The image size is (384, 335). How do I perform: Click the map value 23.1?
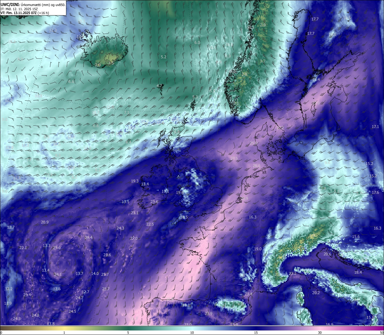(x=135, y=213)
